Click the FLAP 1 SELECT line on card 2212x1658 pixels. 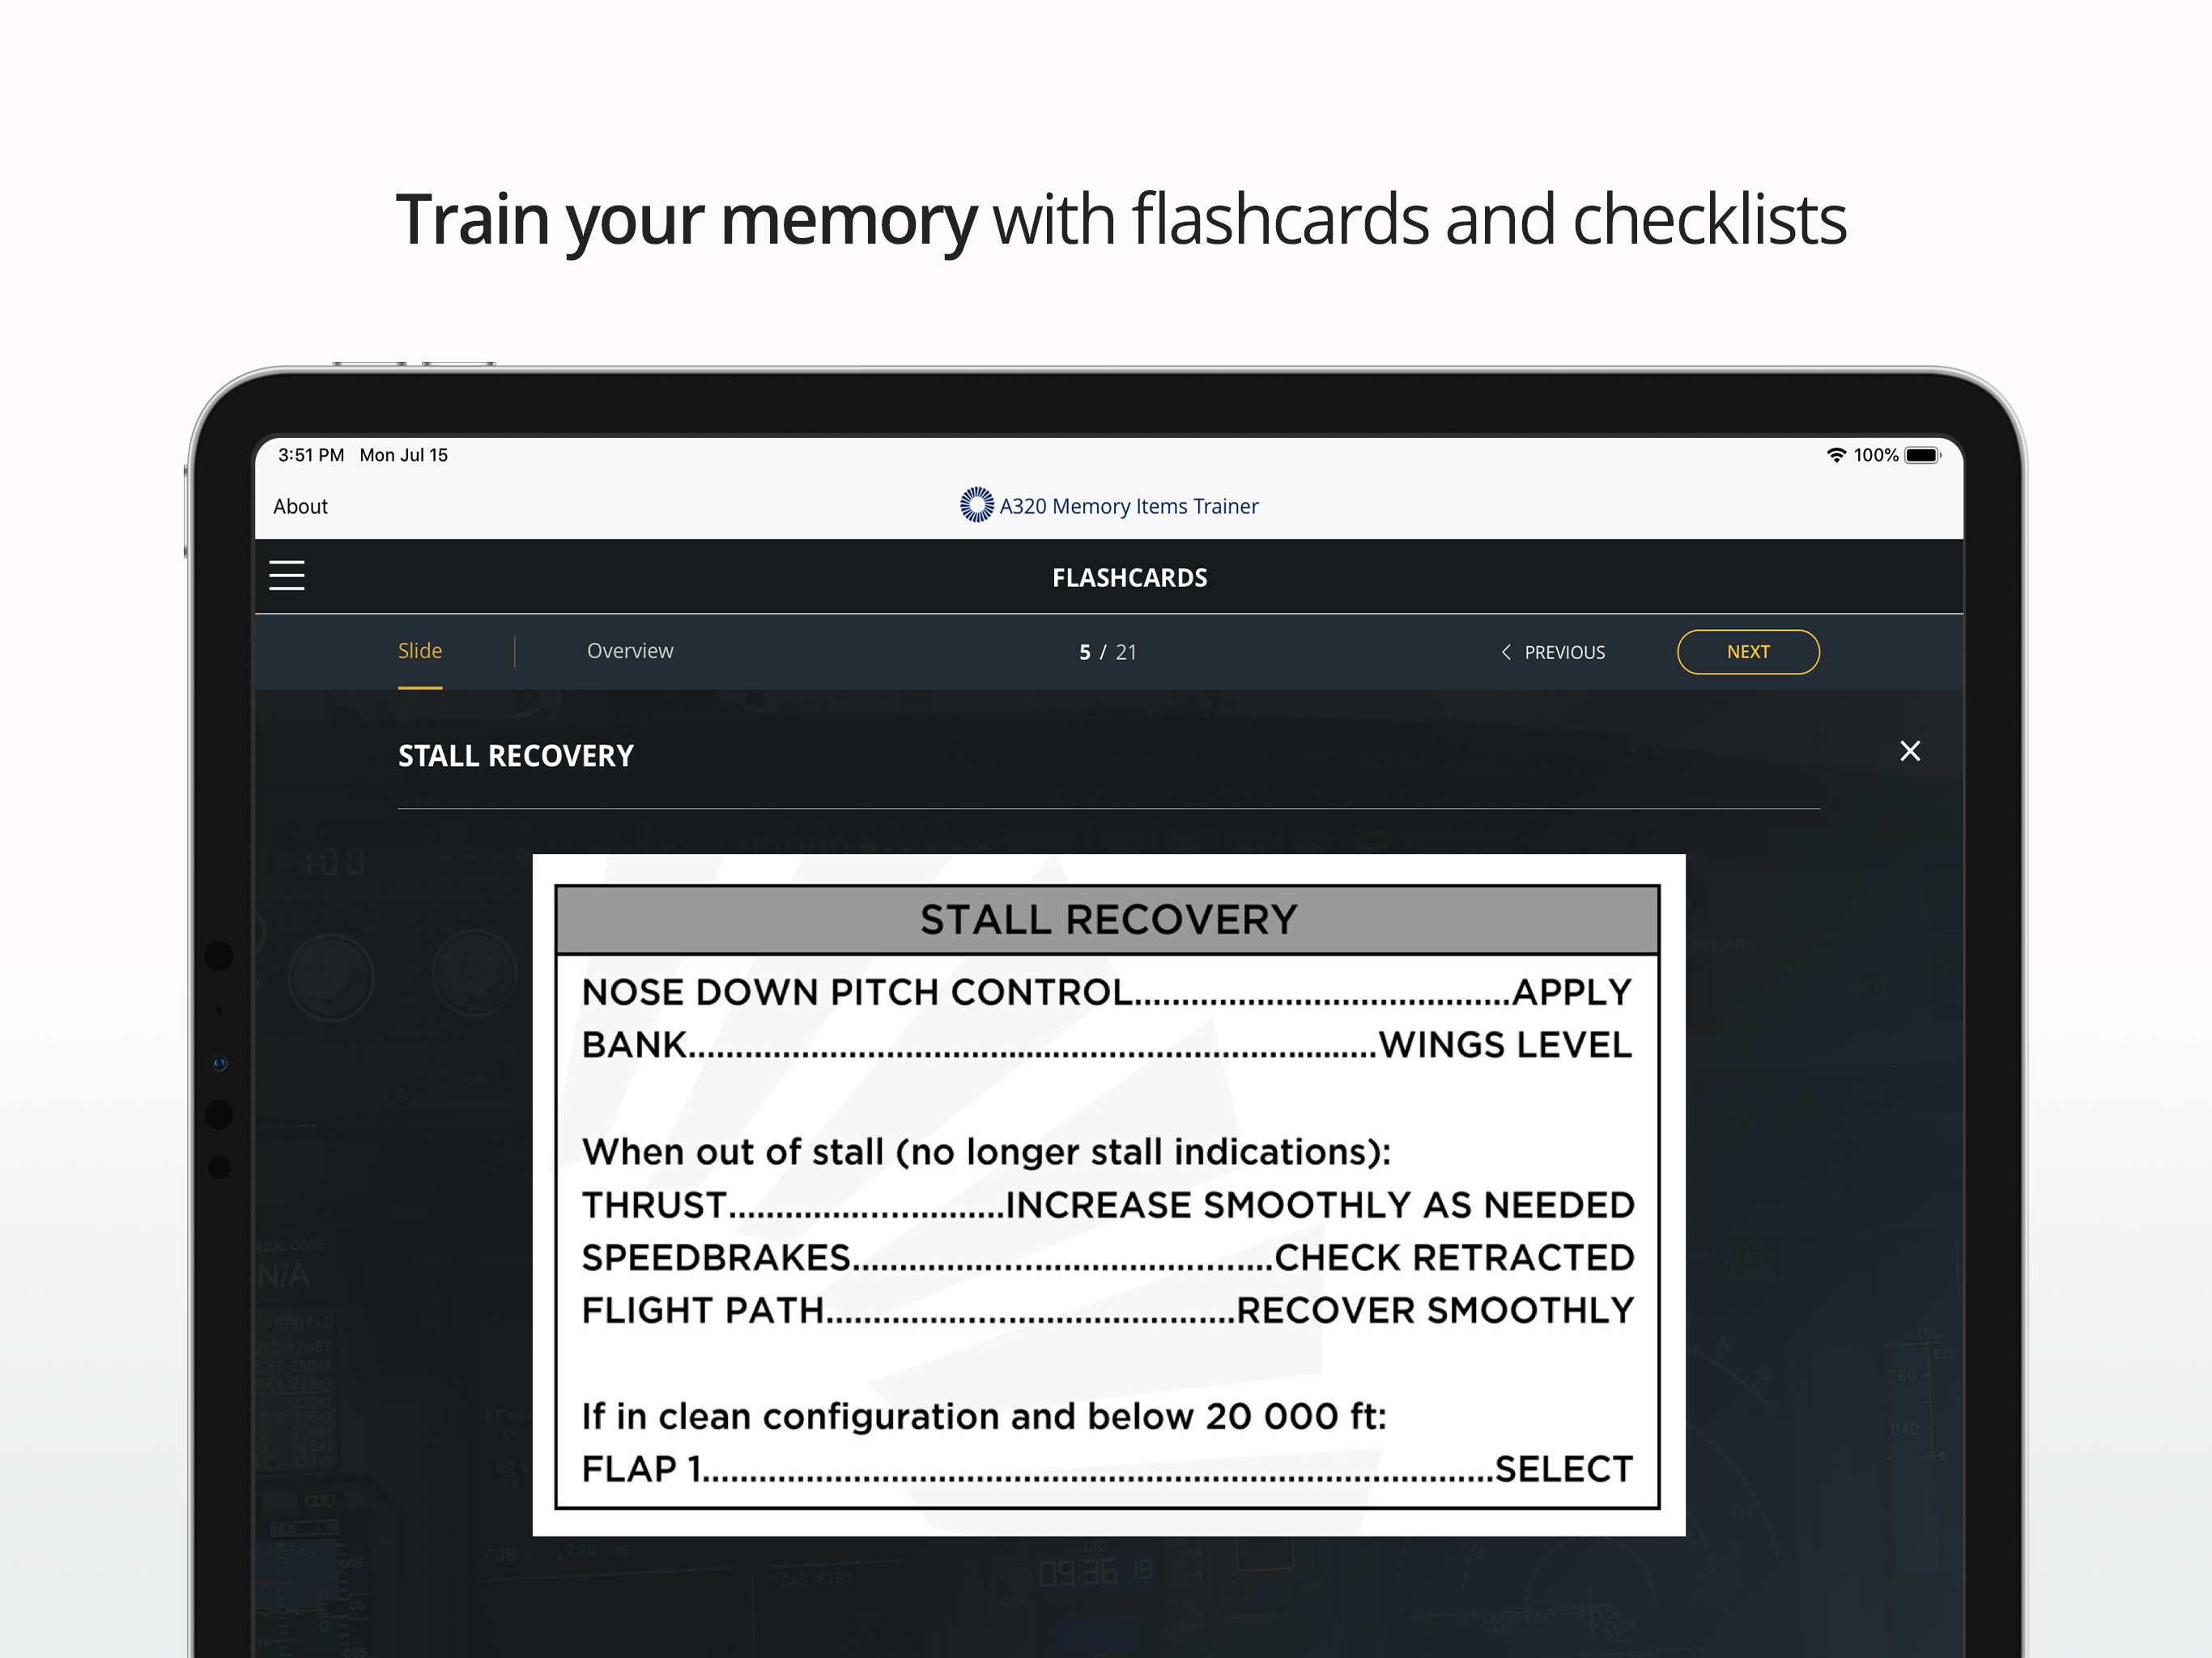tap(1106, 1469)
